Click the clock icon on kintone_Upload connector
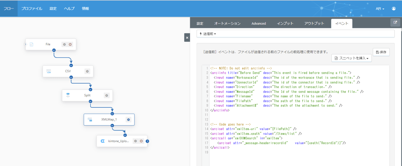The image size is (402, 166). (x=141, y=141)
